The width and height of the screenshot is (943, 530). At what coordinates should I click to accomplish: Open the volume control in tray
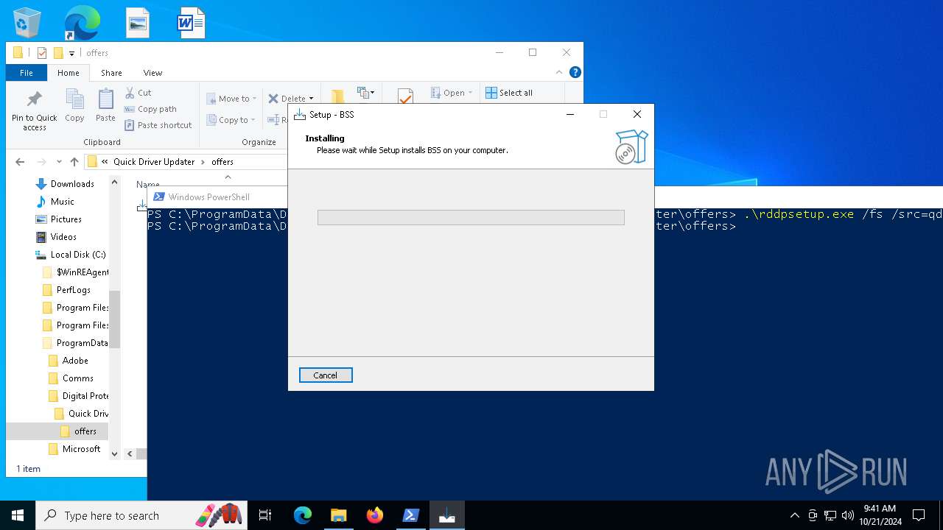click(847, 515)
